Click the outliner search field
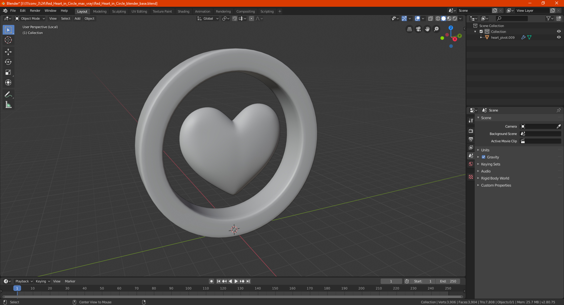 (511, 18)
